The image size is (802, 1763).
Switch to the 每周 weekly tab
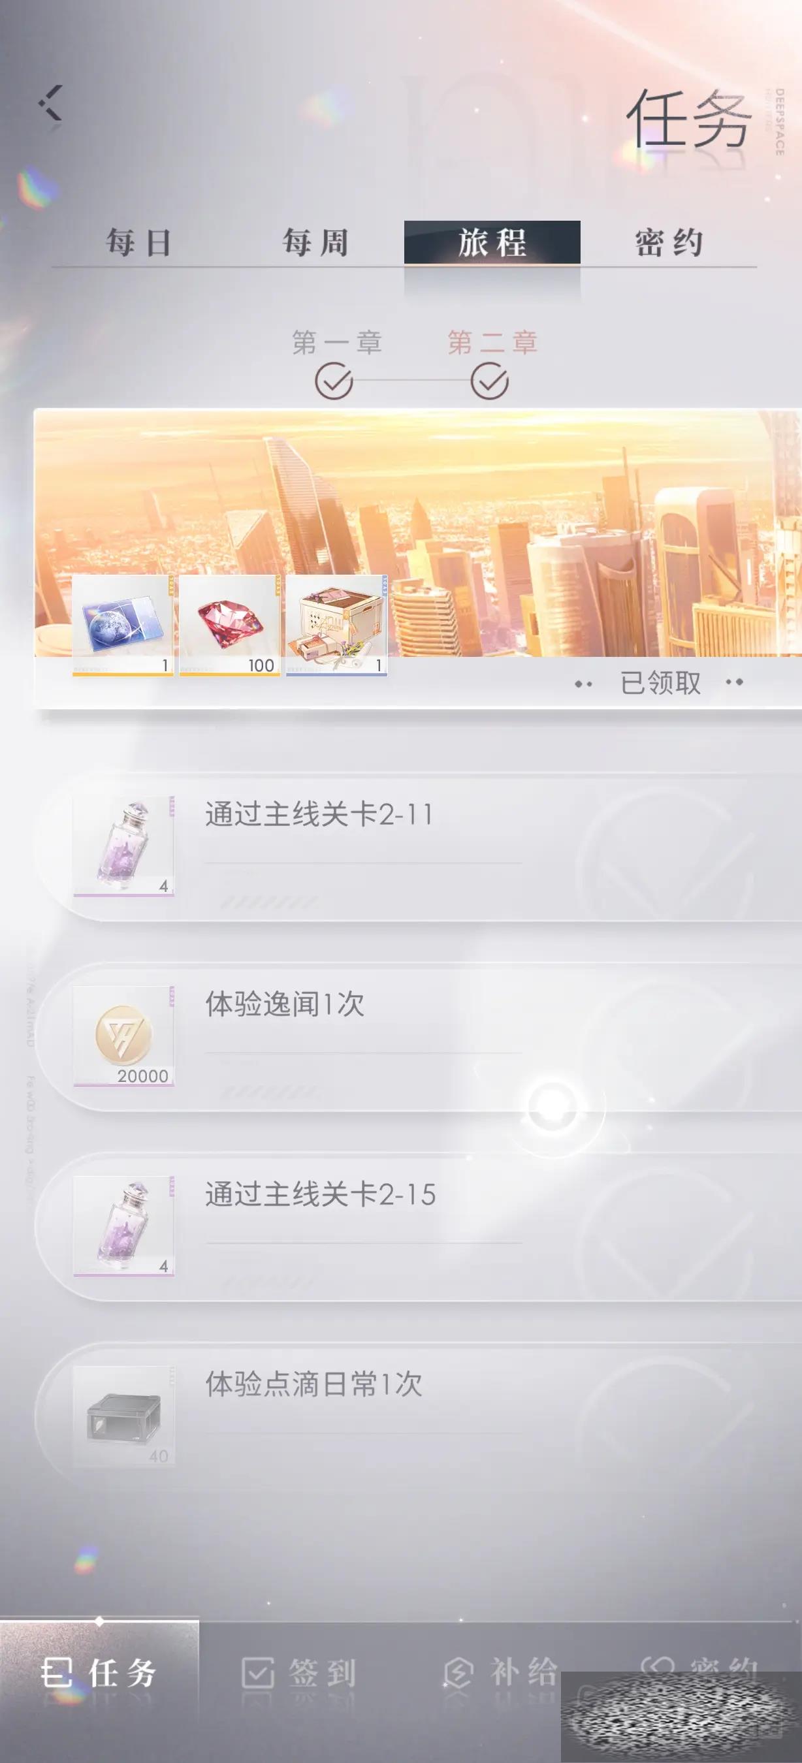[x=315, y=243]
